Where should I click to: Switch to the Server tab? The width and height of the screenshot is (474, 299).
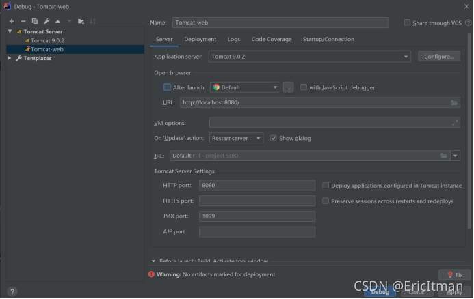(x=164, y=39)
